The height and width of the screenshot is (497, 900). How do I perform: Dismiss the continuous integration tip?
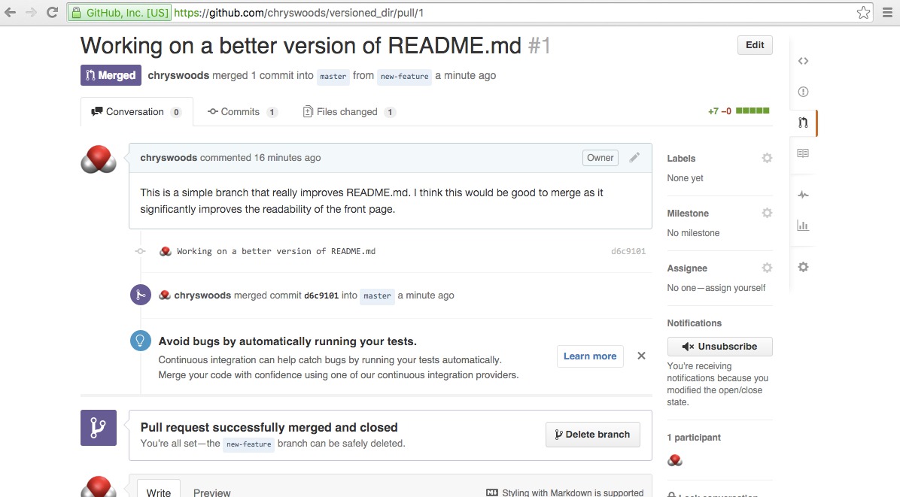click(x=641, y=356)
